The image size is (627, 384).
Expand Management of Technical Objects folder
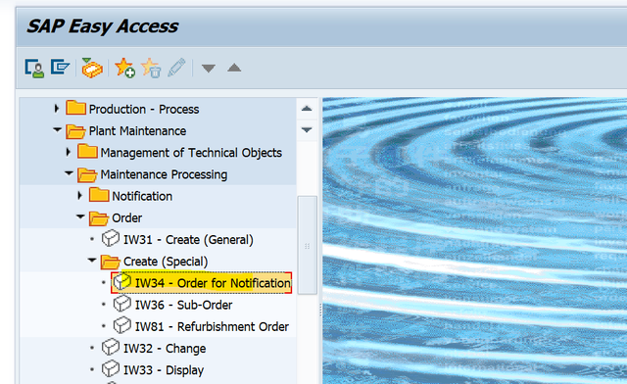pos(68,152)
